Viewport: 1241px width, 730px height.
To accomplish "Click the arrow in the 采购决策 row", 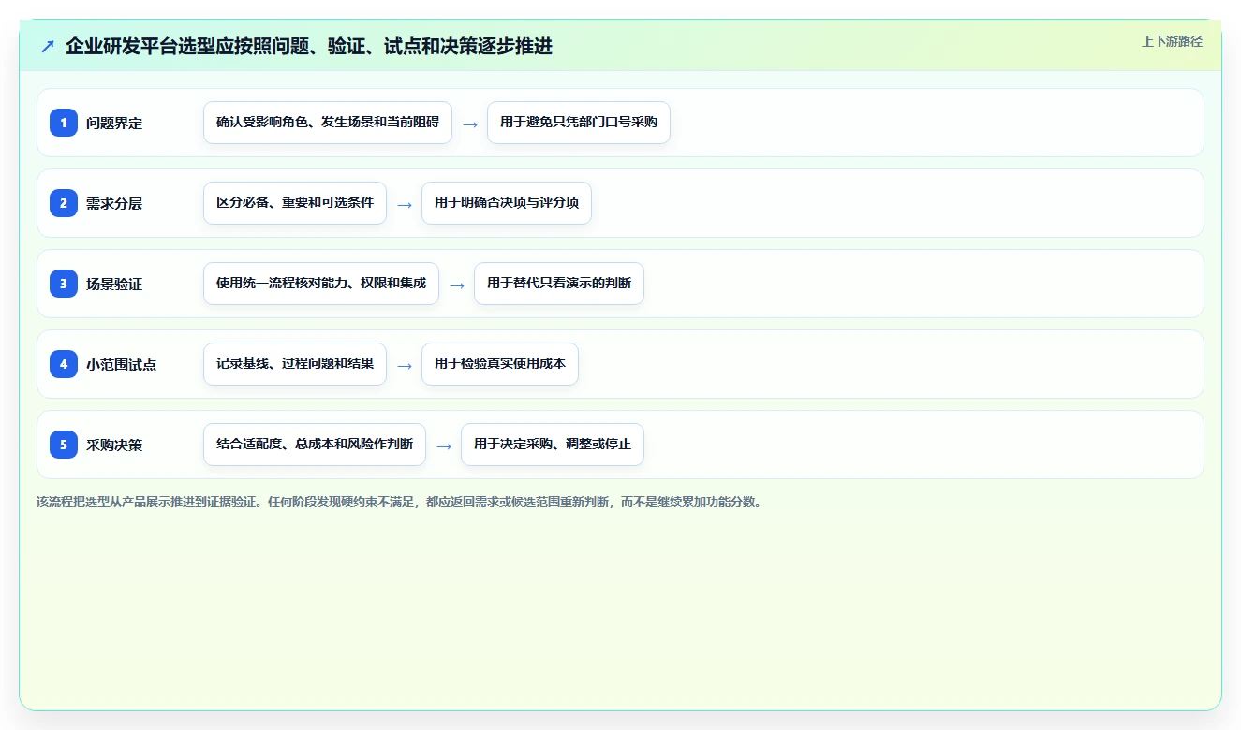I will click(444, 445).
